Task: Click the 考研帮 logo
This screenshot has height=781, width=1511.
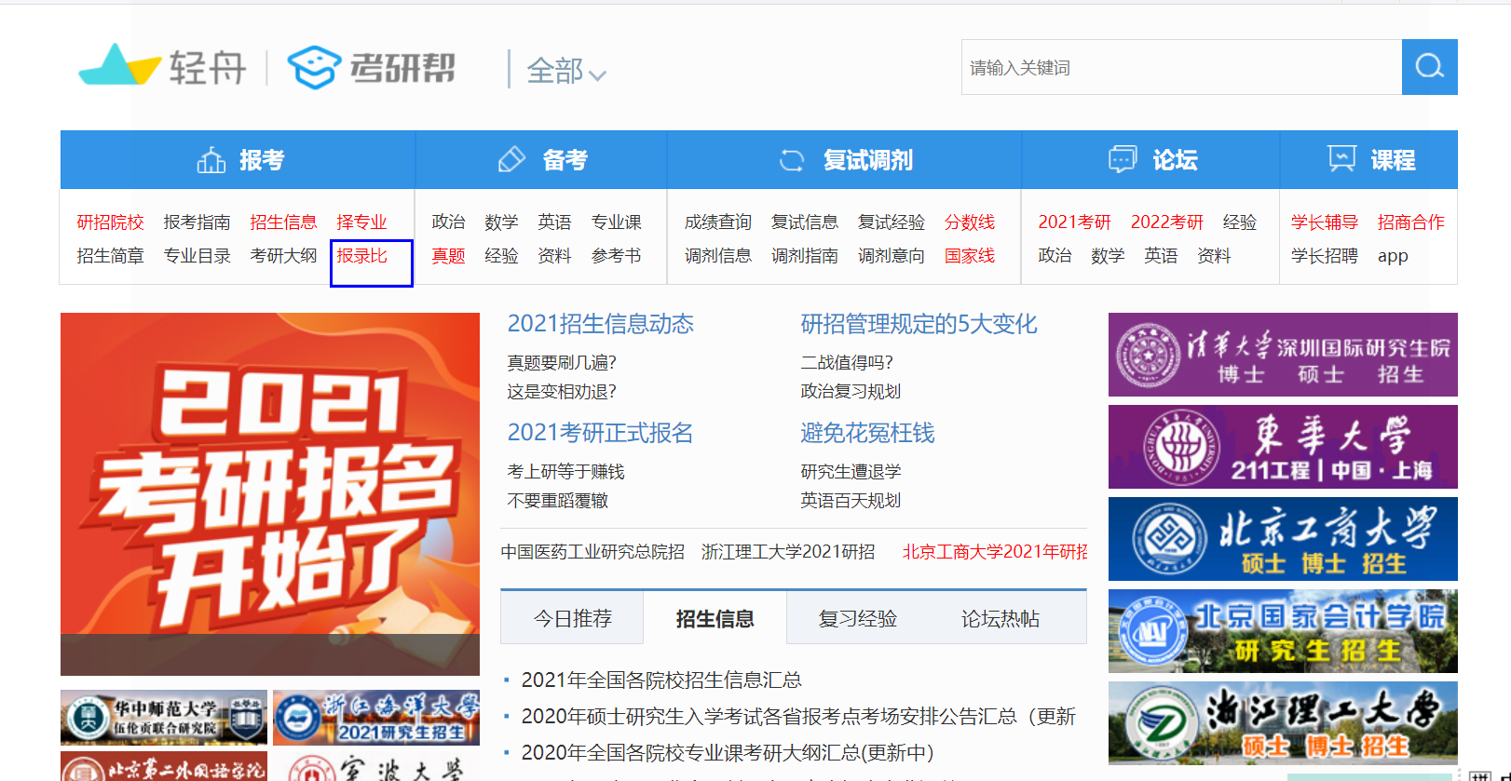Action: (372, 67)
